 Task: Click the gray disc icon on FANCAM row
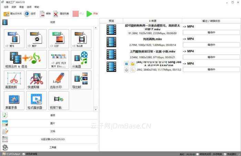coord(126,70)
